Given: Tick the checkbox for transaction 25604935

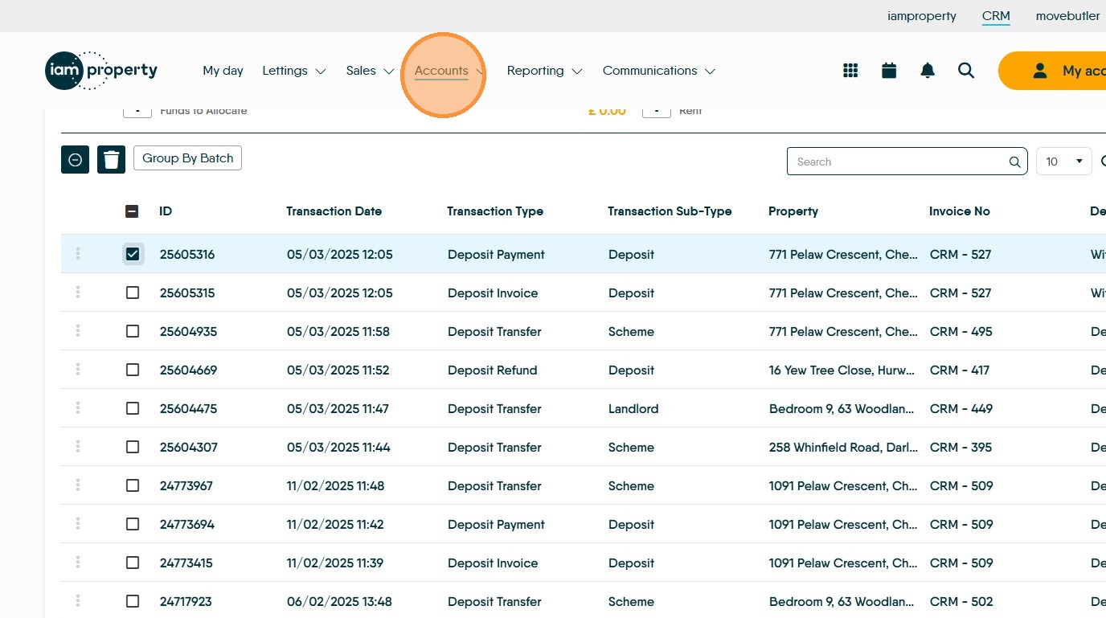Looking at the screenshot, I should click(x=133, y=331).
